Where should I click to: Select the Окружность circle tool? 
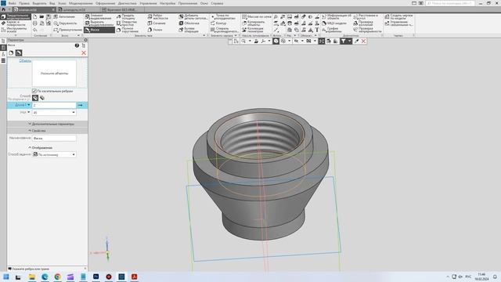(65, 23)
